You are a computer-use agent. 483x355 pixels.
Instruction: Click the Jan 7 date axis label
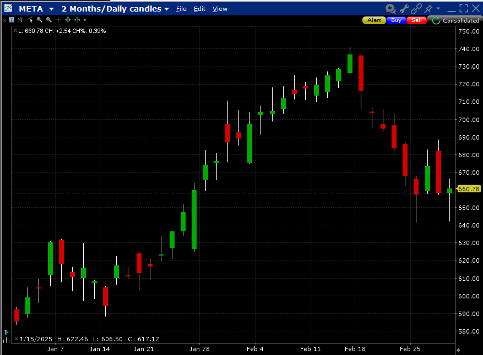[56, 349]
